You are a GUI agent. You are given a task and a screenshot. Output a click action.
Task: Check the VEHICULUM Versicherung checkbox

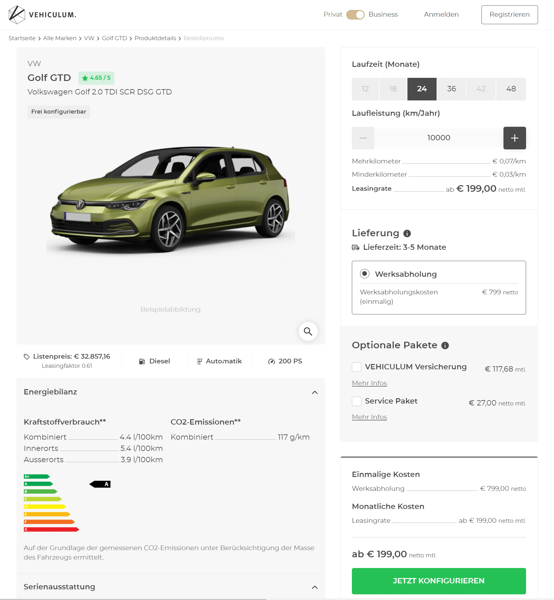coord(357,367)
